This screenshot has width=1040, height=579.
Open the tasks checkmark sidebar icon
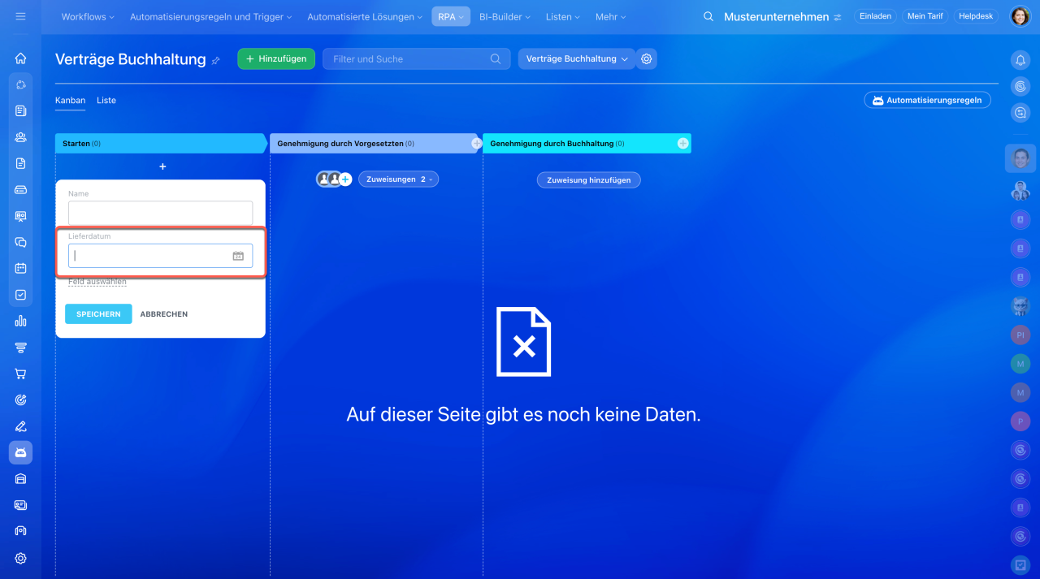pos(20,295)
